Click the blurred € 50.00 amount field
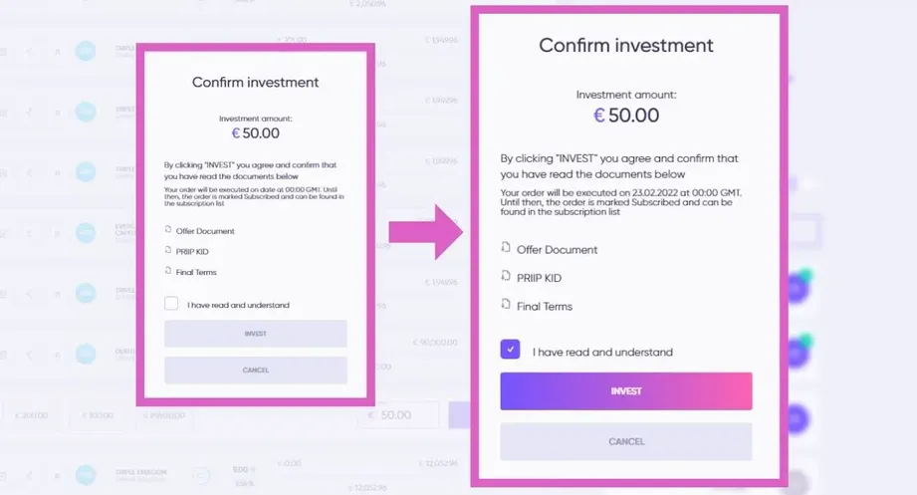Image resolution: width=917 pixels, height=495 pixels. tap(397, 415)
